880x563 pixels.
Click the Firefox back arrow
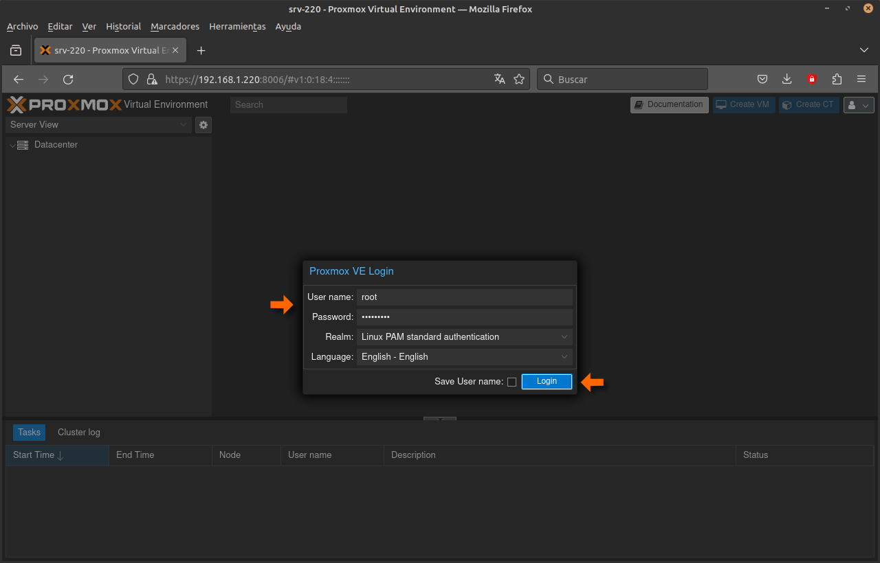click(x=19, y=79)
